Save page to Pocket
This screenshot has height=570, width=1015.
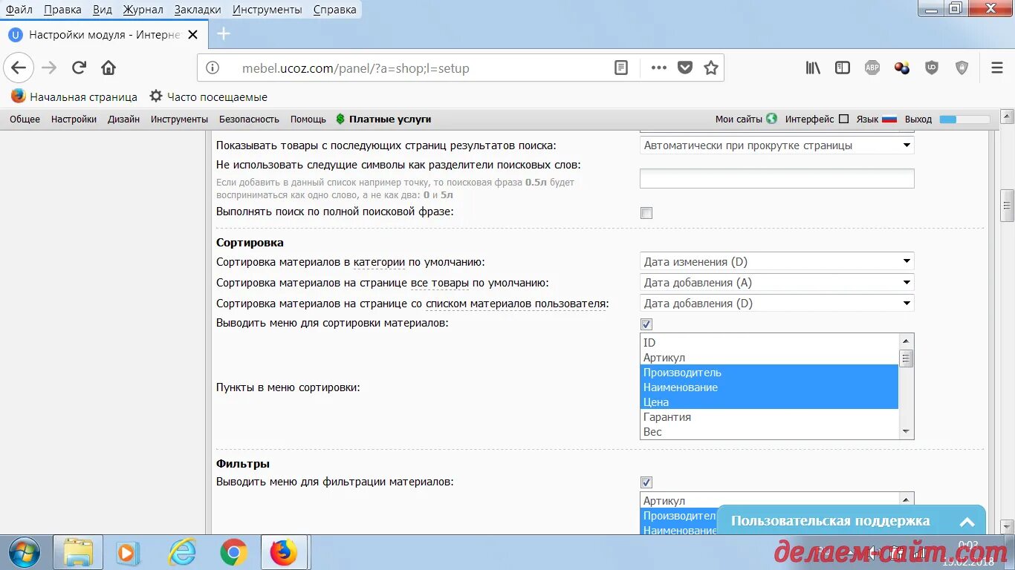point(685,68)
